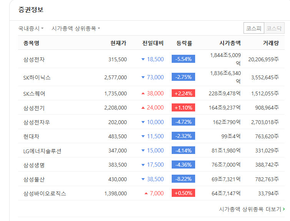290x221 pixels.
Task: Click the -2.75% badge for SK하이닉스
Action: tap(183, 77)
